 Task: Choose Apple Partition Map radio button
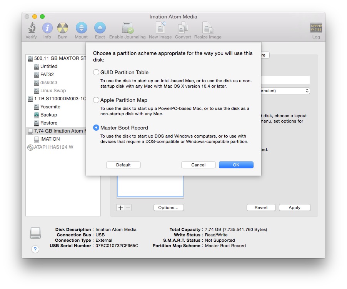click(x=96, y=100)
